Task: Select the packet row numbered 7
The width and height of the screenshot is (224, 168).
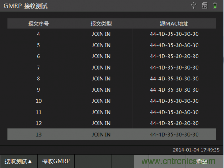Action: [x=112, y=67]
